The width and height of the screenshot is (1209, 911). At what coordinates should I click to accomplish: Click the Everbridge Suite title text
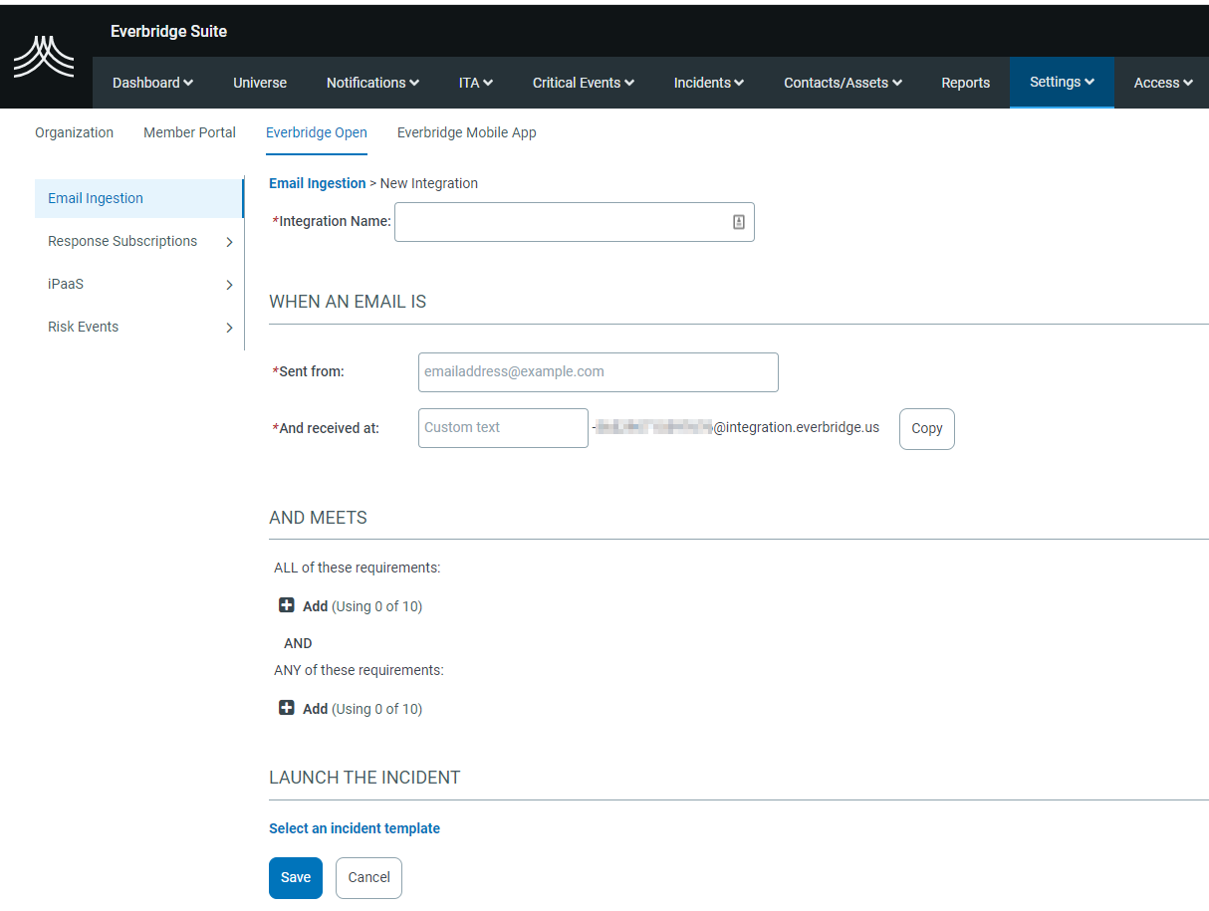click(x=169, y=31)
